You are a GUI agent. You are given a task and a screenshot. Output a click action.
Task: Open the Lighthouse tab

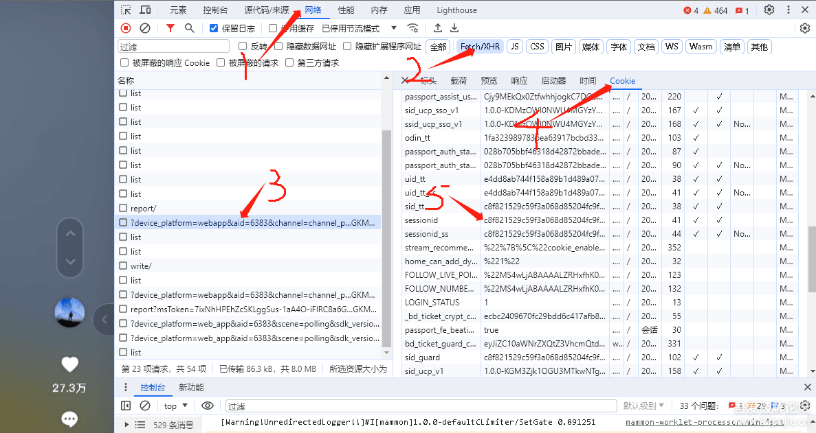[x=457, y=10]
